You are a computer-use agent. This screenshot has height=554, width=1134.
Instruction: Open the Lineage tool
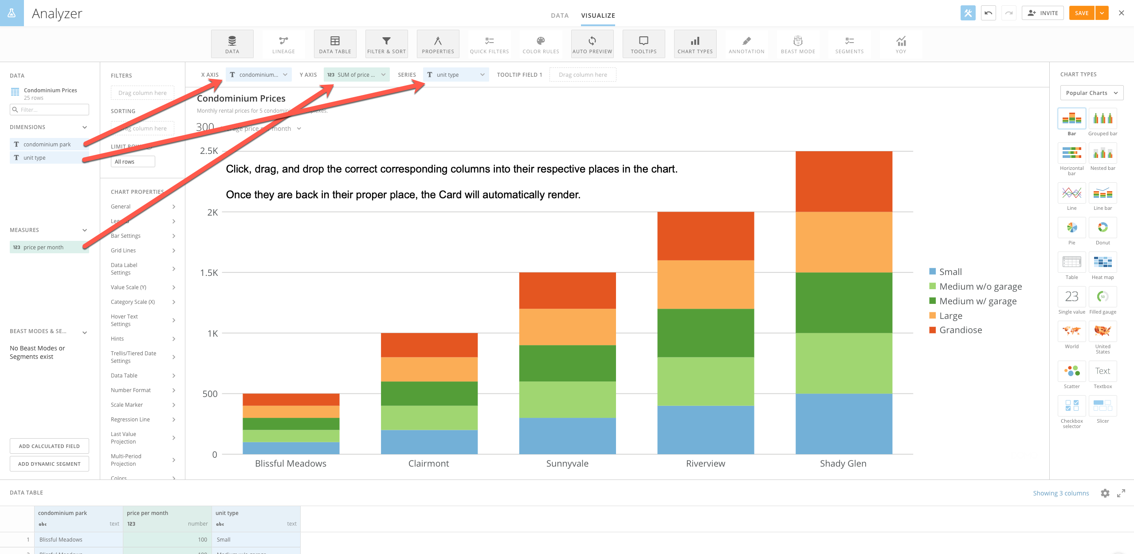pos(283,44)
